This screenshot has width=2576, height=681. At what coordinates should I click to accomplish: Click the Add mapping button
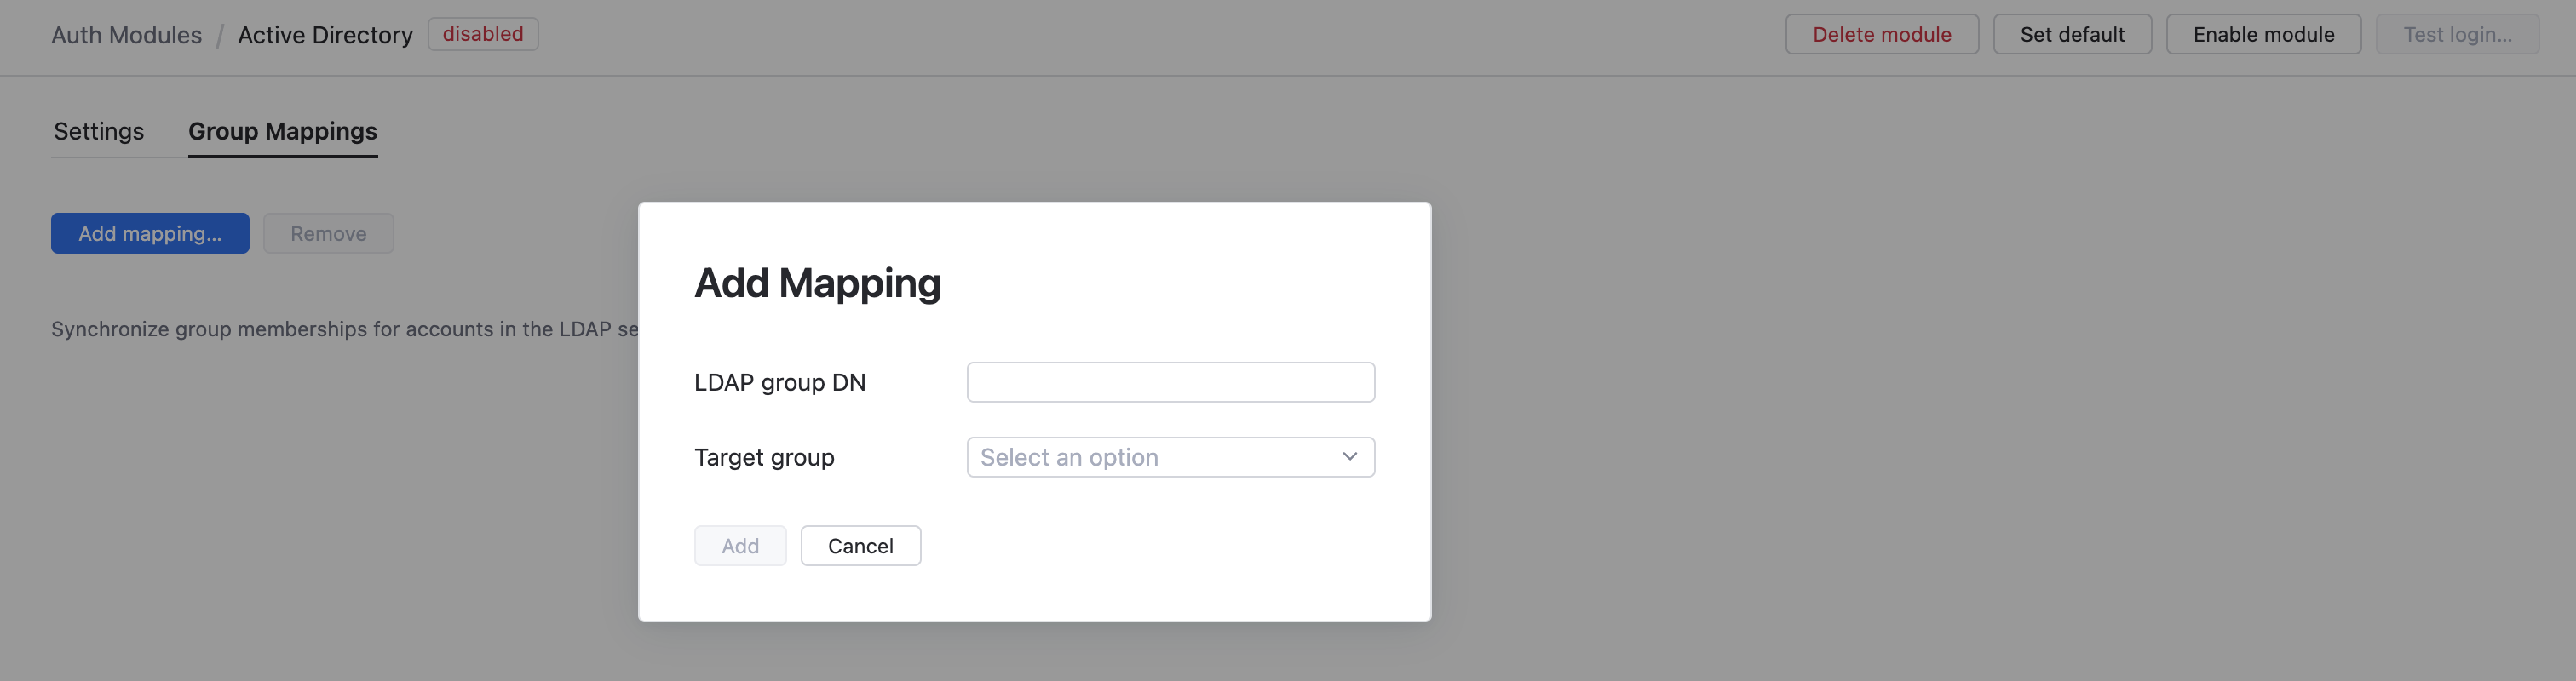point(149,233)
